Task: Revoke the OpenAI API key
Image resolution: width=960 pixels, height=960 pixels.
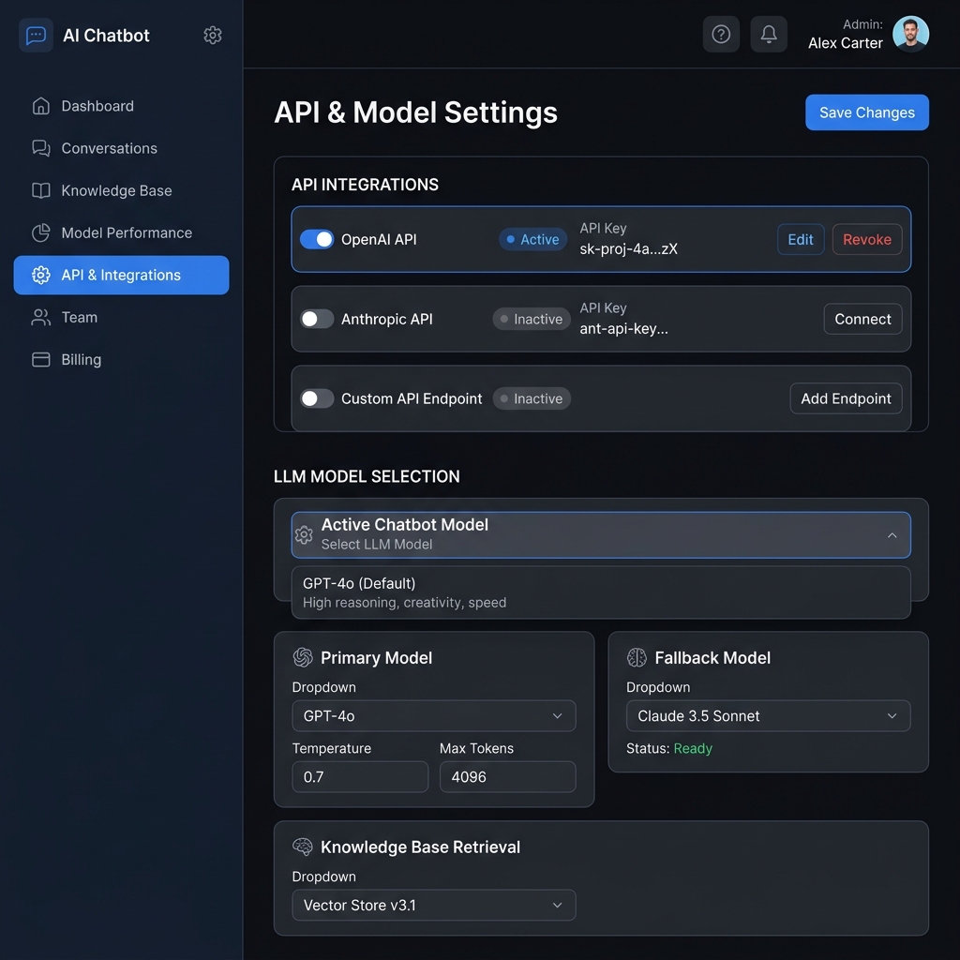Action: click(867, 239)
